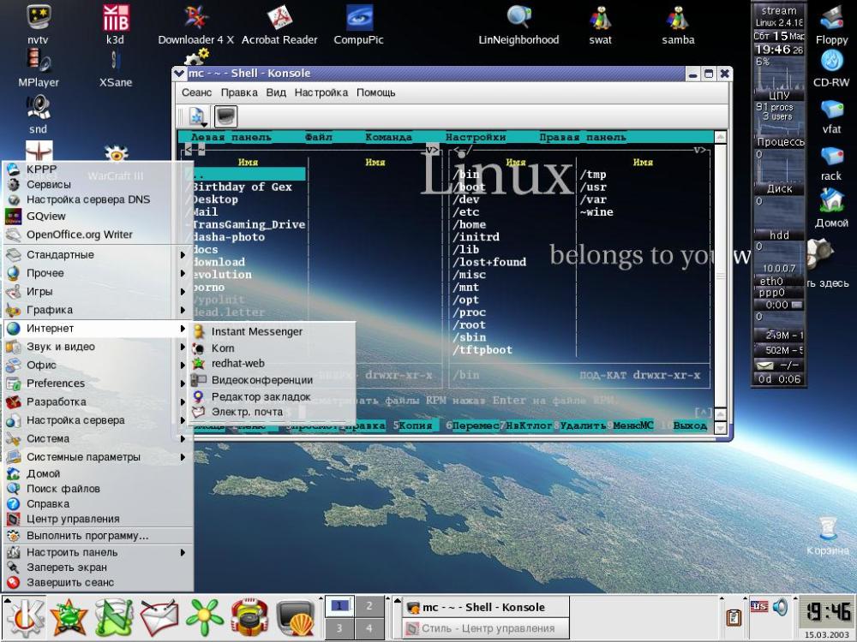Expand the Графика submenu

pos(97,310)
